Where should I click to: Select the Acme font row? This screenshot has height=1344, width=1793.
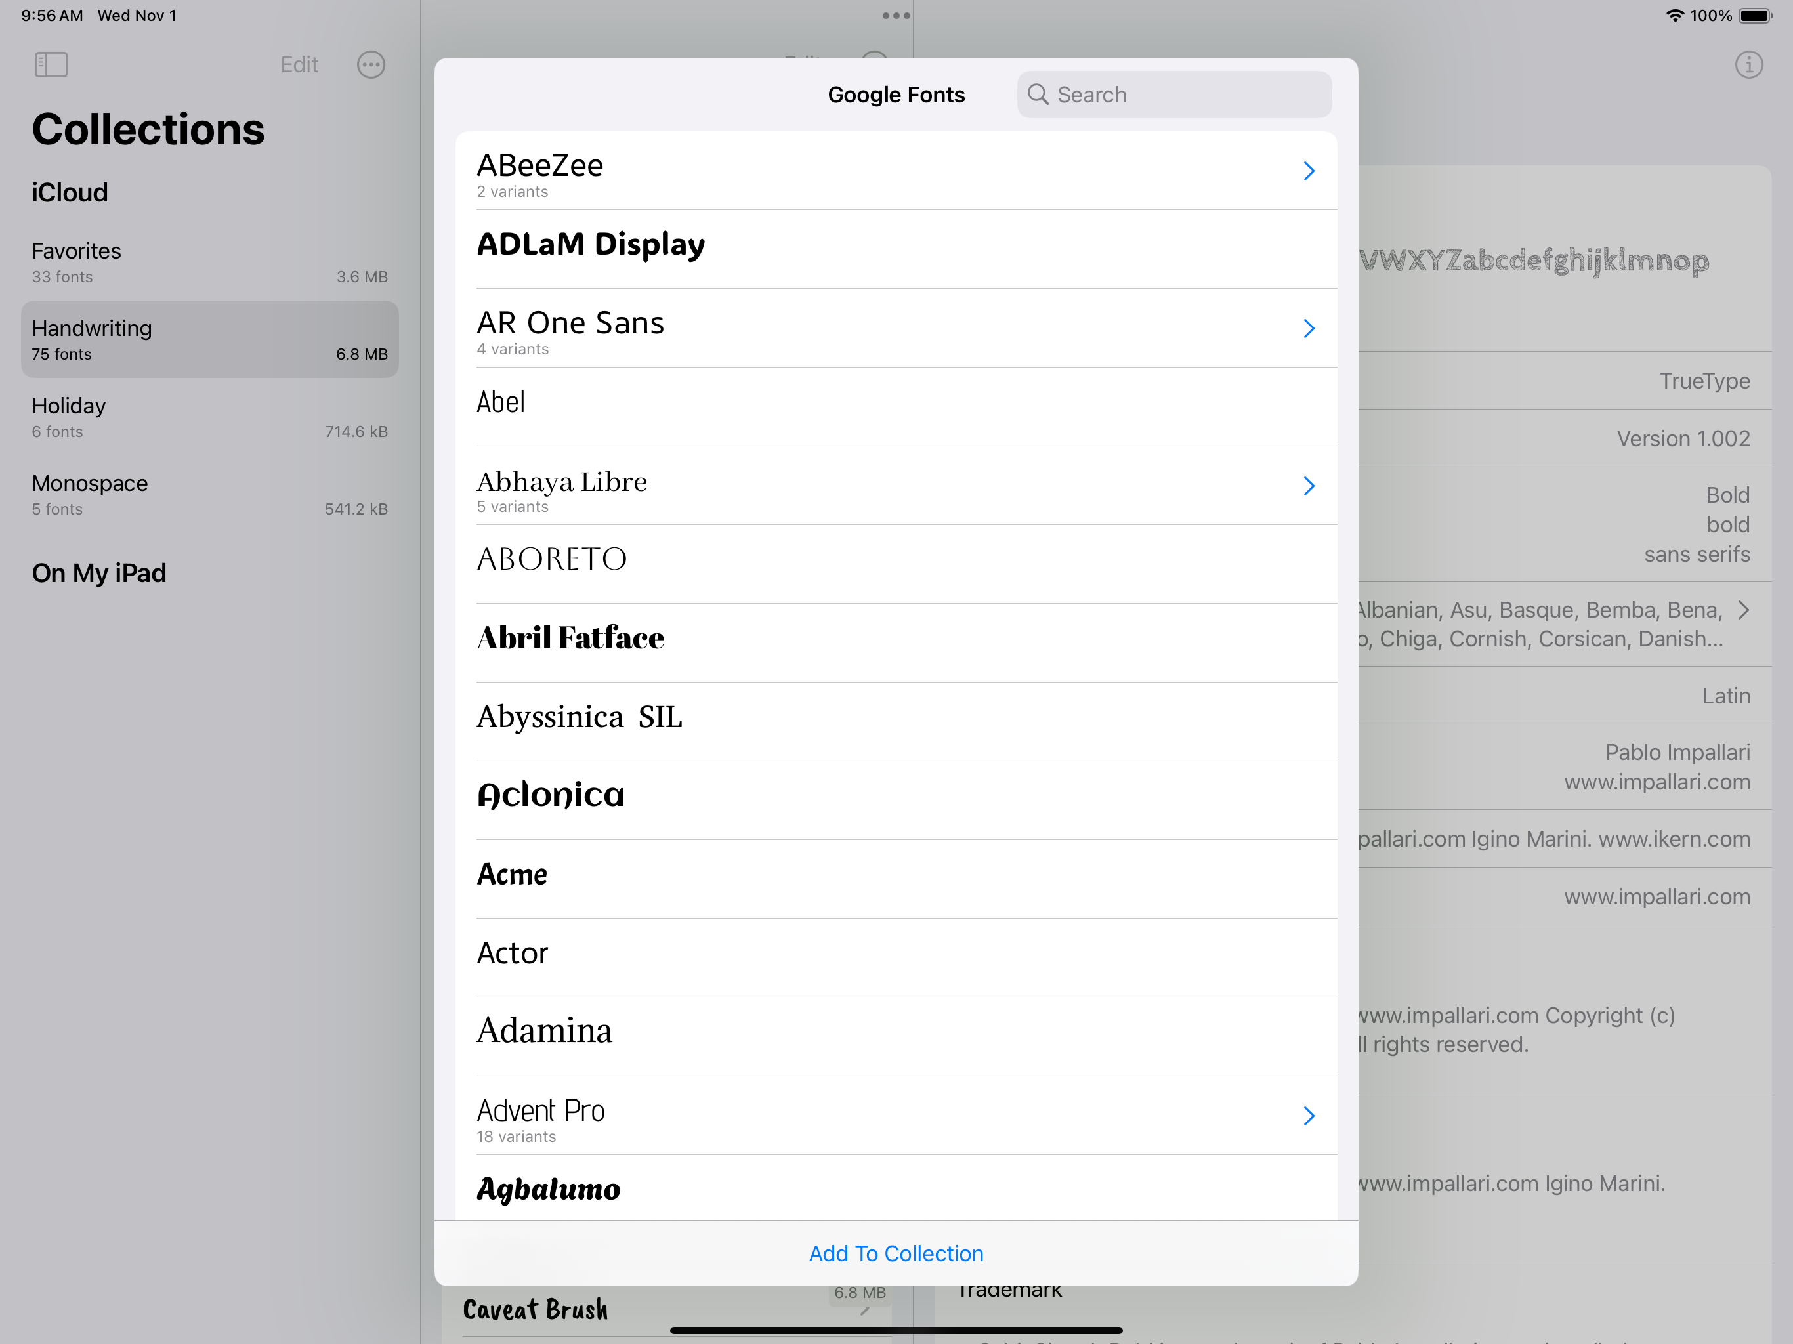click(x=896, y=879)
